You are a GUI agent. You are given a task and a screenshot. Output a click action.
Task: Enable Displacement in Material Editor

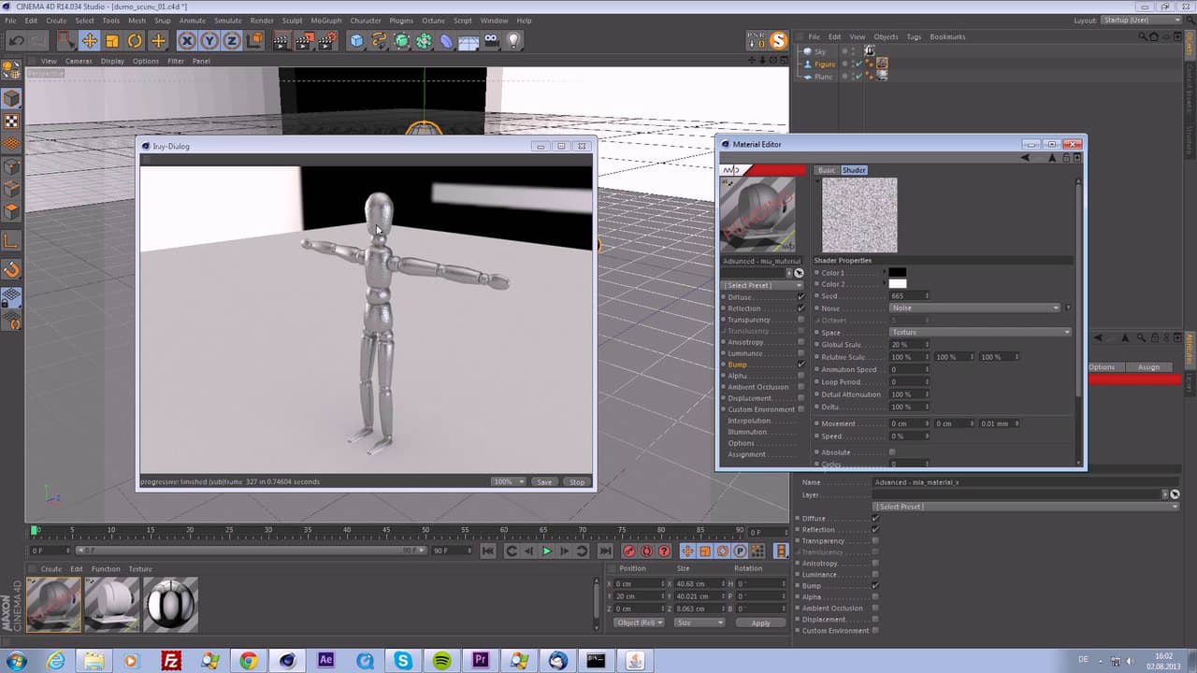800,398
